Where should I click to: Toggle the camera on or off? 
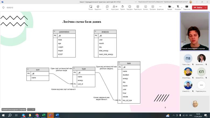coord(169,7)
